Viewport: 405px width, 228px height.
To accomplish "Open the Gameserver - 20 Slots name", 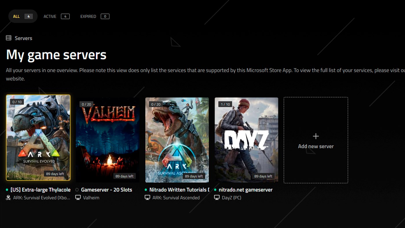I will 107,190.
